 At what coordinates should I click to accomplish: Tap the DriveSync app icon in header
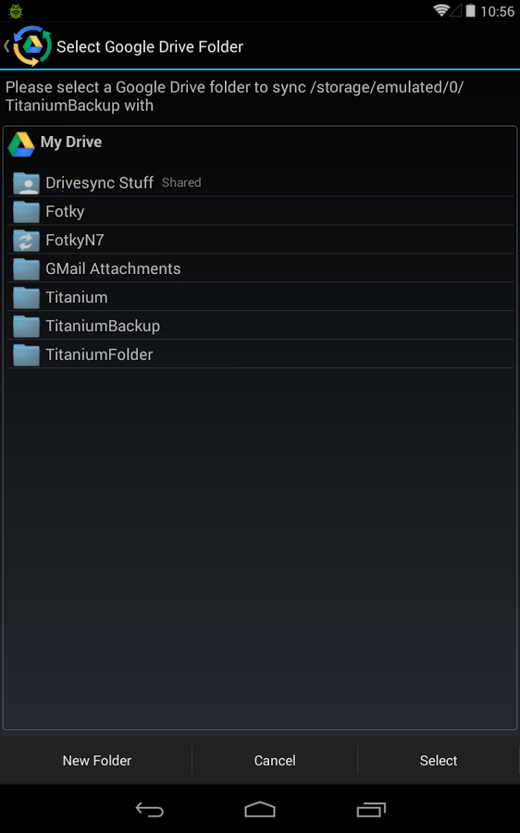click(x=32, y=46)
